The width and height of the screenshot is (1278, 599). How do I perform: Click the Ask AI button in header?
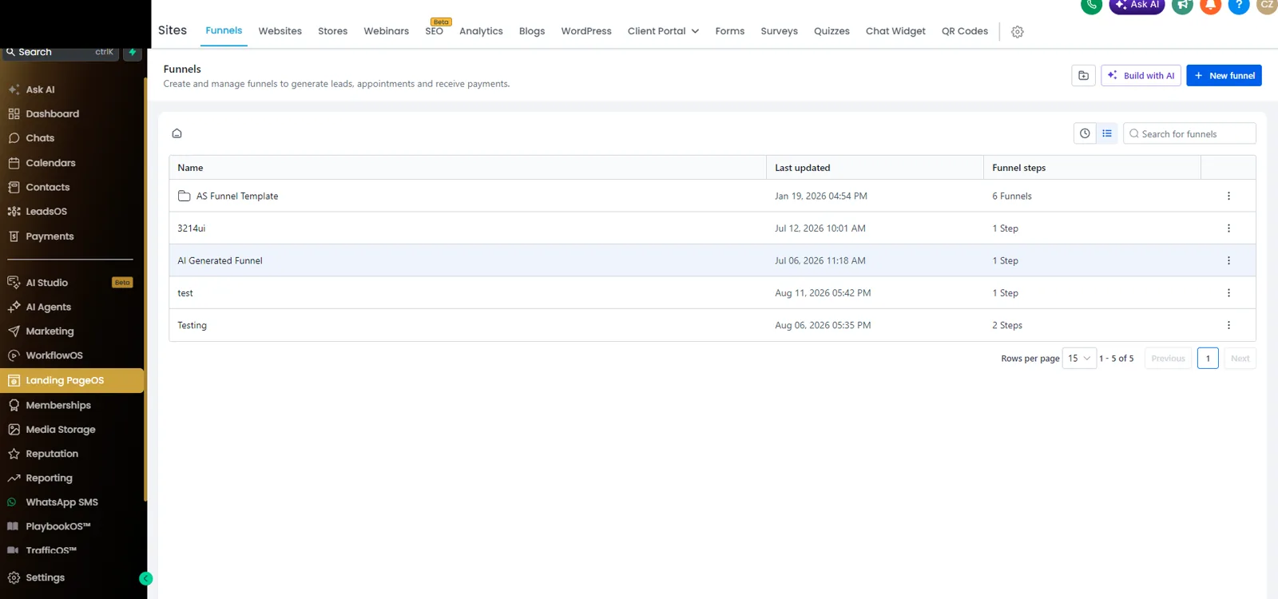click(x=1137, y=6)
